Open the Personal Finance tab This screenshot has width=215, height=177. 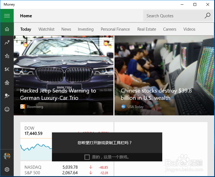(115, 29)
